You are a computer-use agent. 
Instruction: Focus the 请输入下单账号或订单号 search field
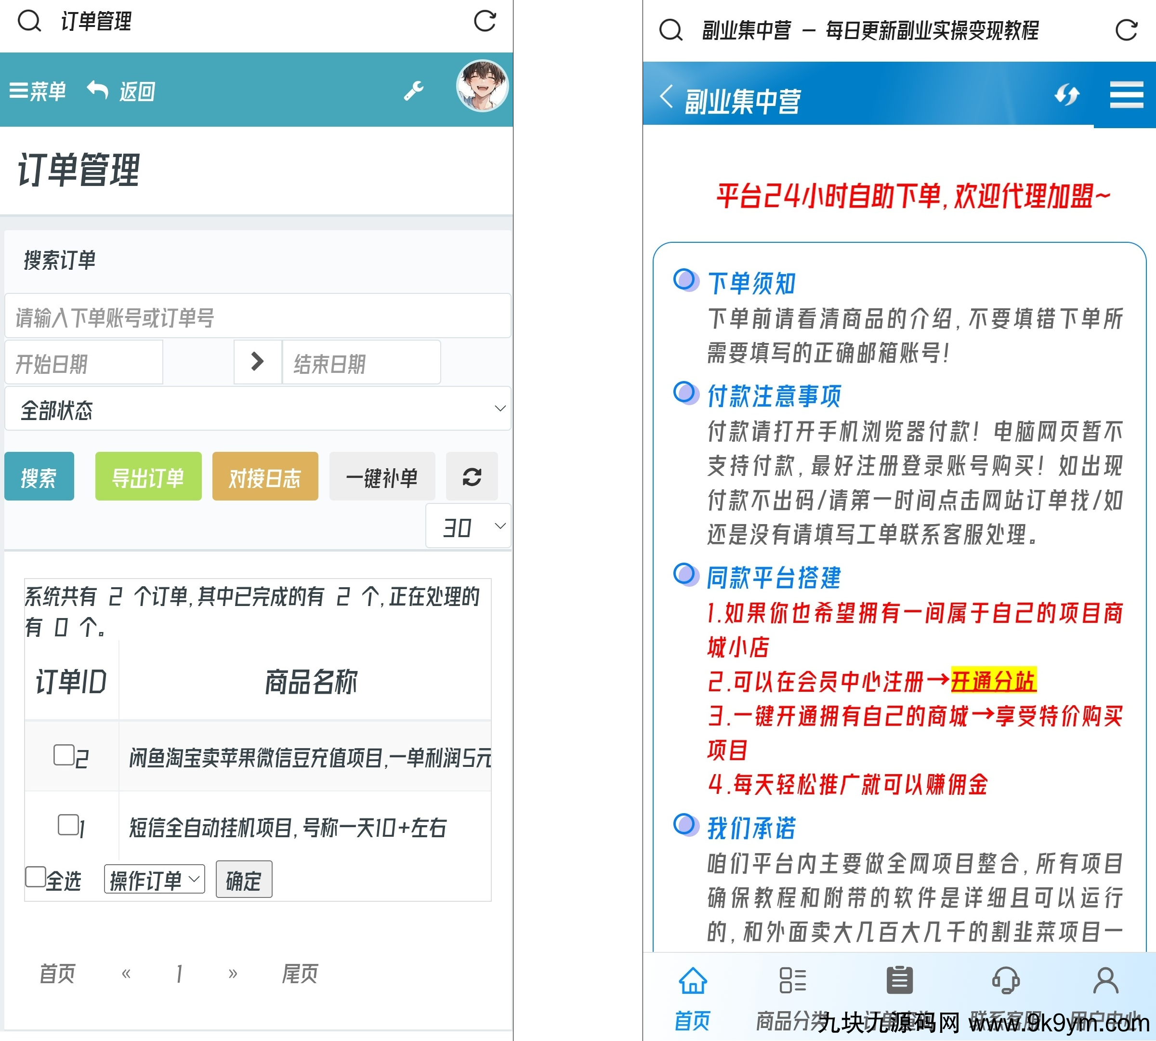pyautogui.click(x=257, y=316)
